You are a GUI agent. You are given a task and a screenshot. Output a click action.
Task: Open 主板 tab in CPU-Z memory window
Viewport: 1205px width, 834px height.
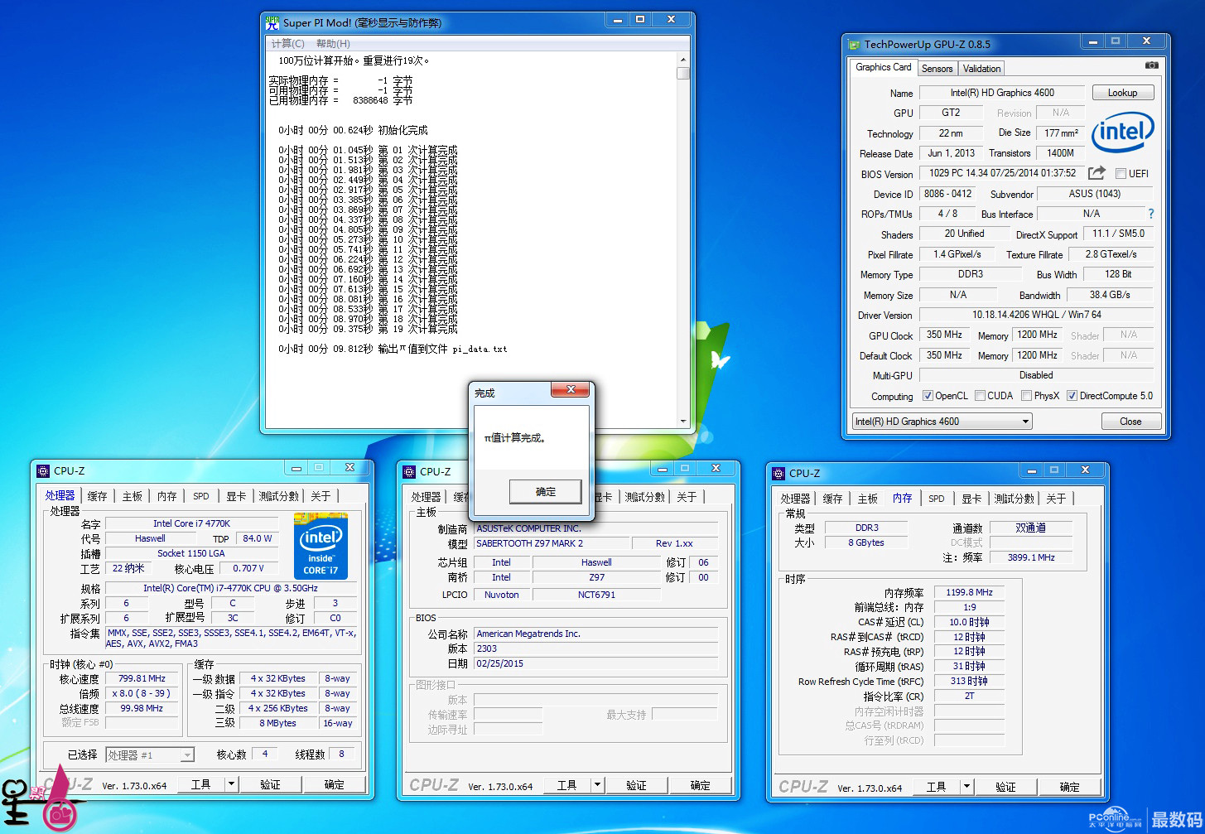click(x=868, y=499)
